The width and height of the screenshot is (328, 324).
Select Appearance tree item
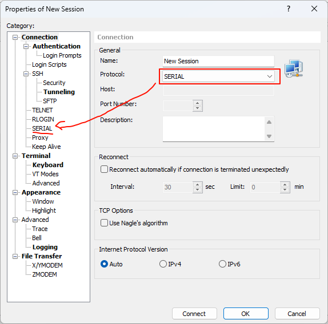point(41,192)
